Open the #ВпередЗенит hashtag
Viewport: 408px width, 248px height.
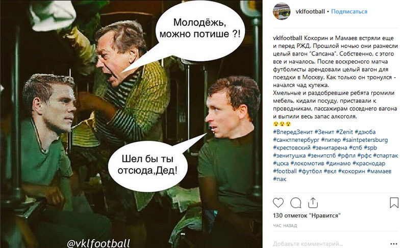(293, 132)
